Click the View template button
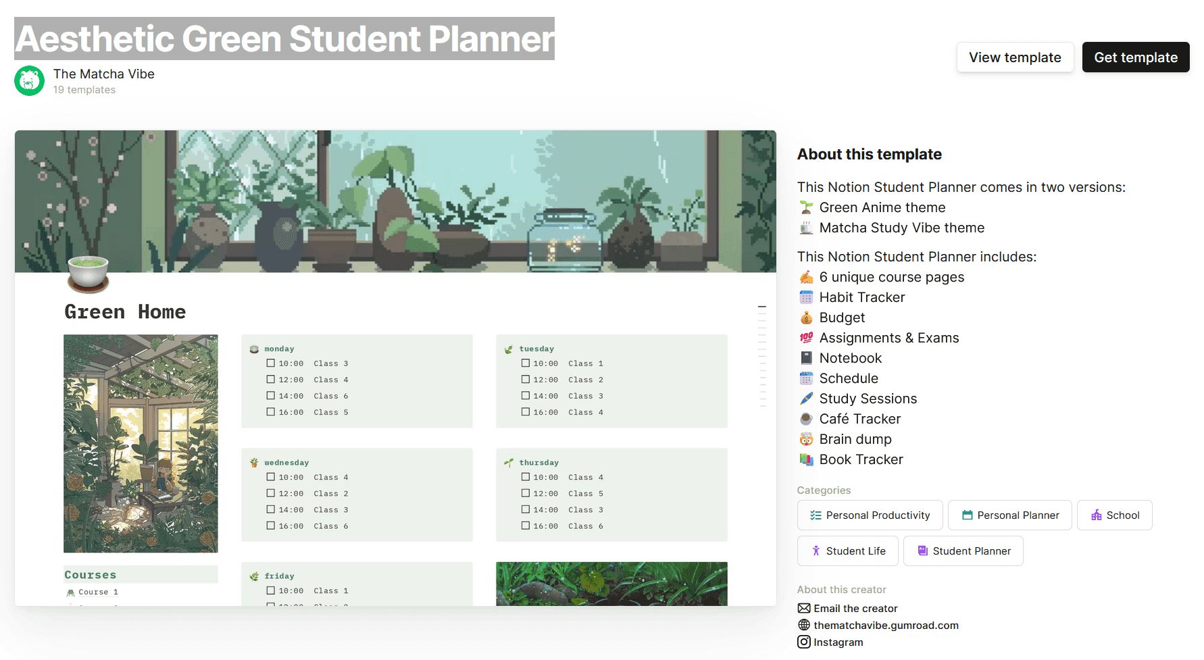The image size is (1204, 660). click(x=1015, y=57)
